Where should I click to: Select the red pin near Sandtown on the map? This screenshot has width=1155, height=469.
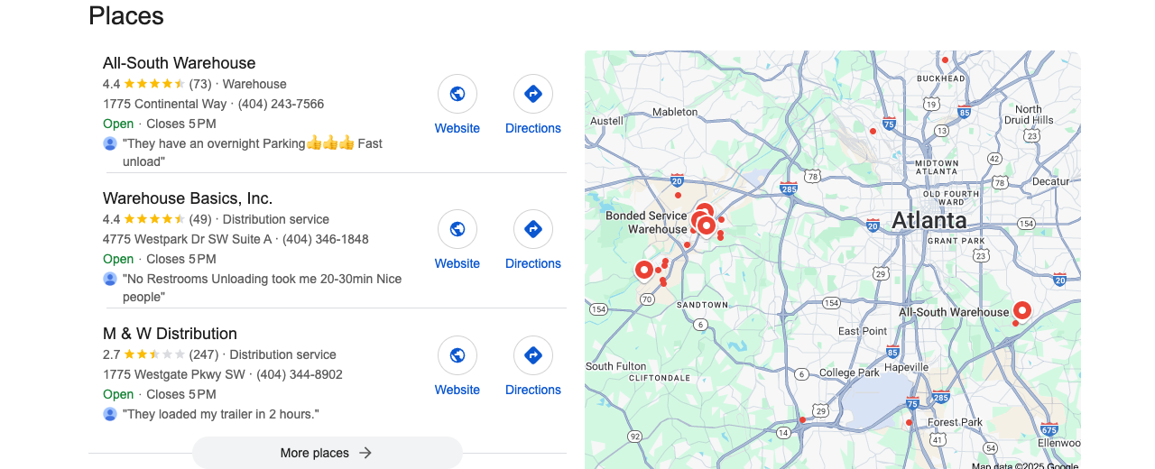[x=644, y=271]
